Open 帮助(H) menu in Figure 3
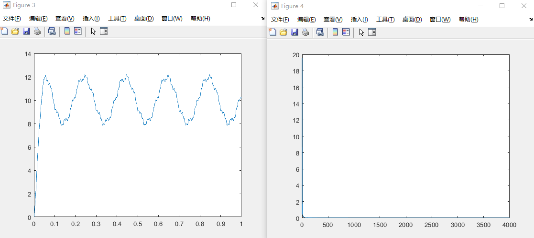 pos(201,19)
